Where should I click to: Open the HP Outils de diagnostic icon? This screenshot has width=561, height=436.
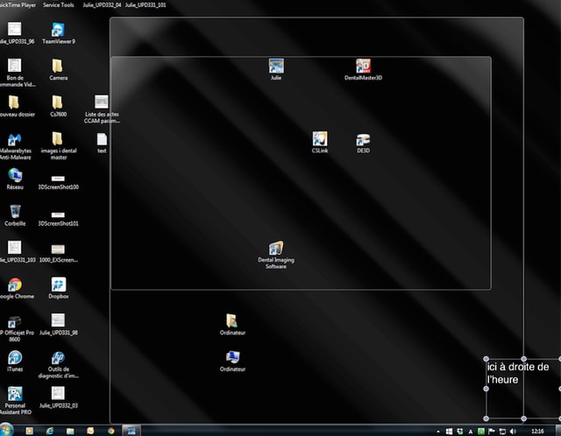click(x=58, y=358)
